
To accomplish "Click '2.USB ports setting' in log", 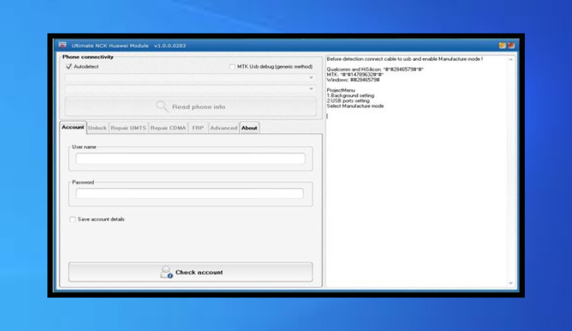I will [x=348, y=101].
